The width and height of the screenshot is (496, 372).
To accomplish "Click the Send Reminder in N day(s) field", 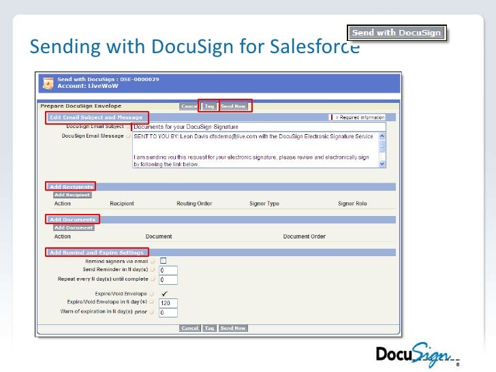I will (x=168, y=270).
